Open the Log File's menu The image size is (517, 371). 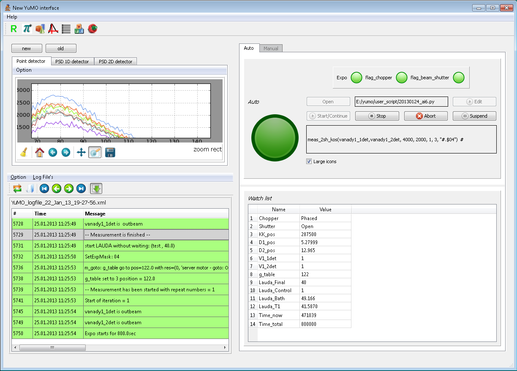(43, 177)
